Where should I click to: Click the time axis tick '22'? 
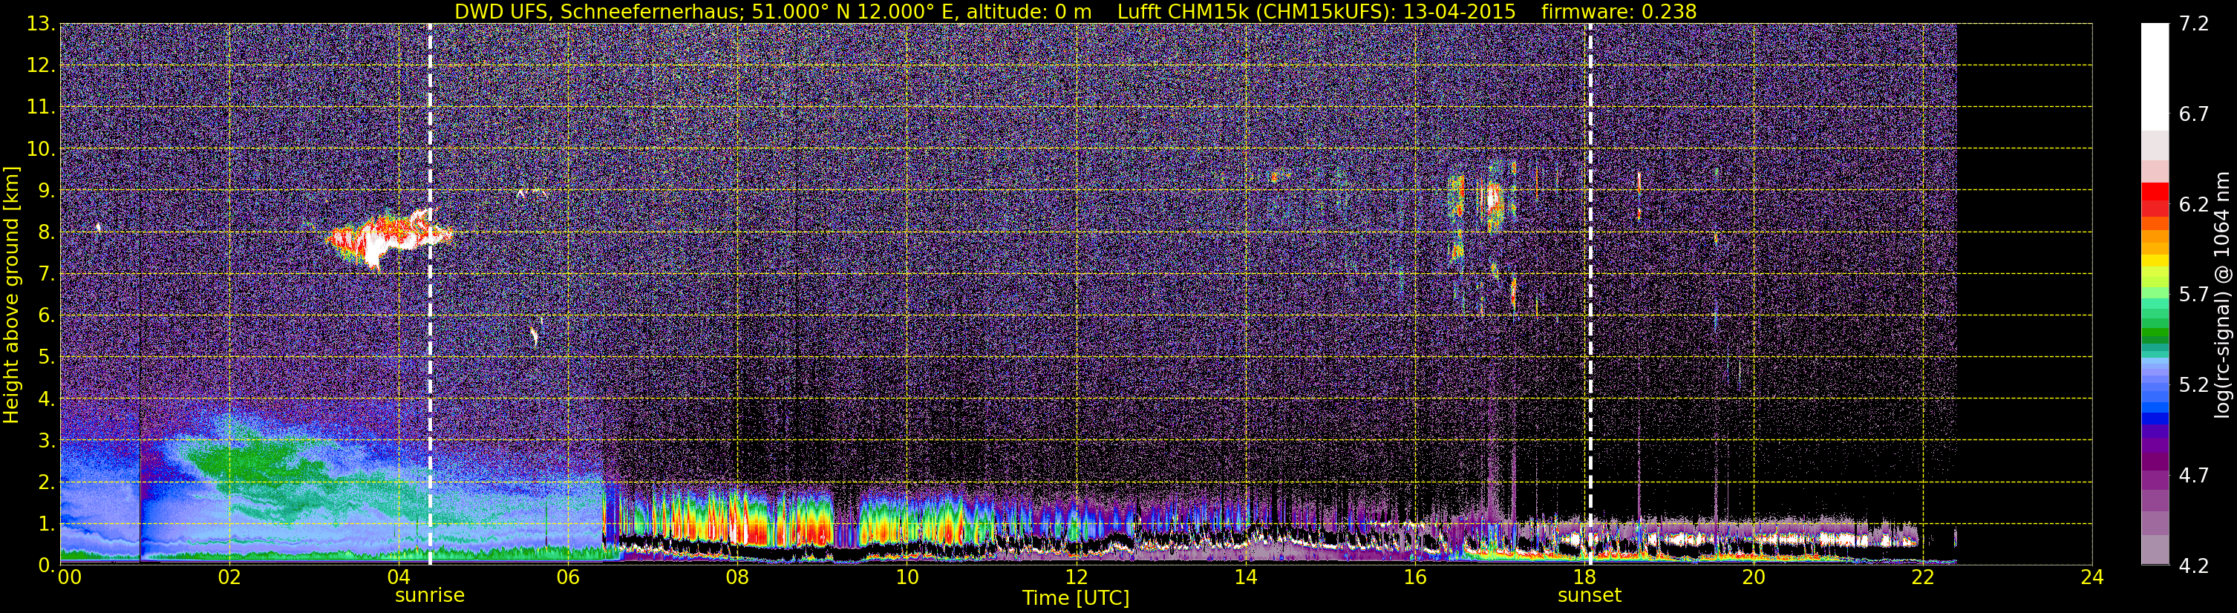click(1923, 577)
